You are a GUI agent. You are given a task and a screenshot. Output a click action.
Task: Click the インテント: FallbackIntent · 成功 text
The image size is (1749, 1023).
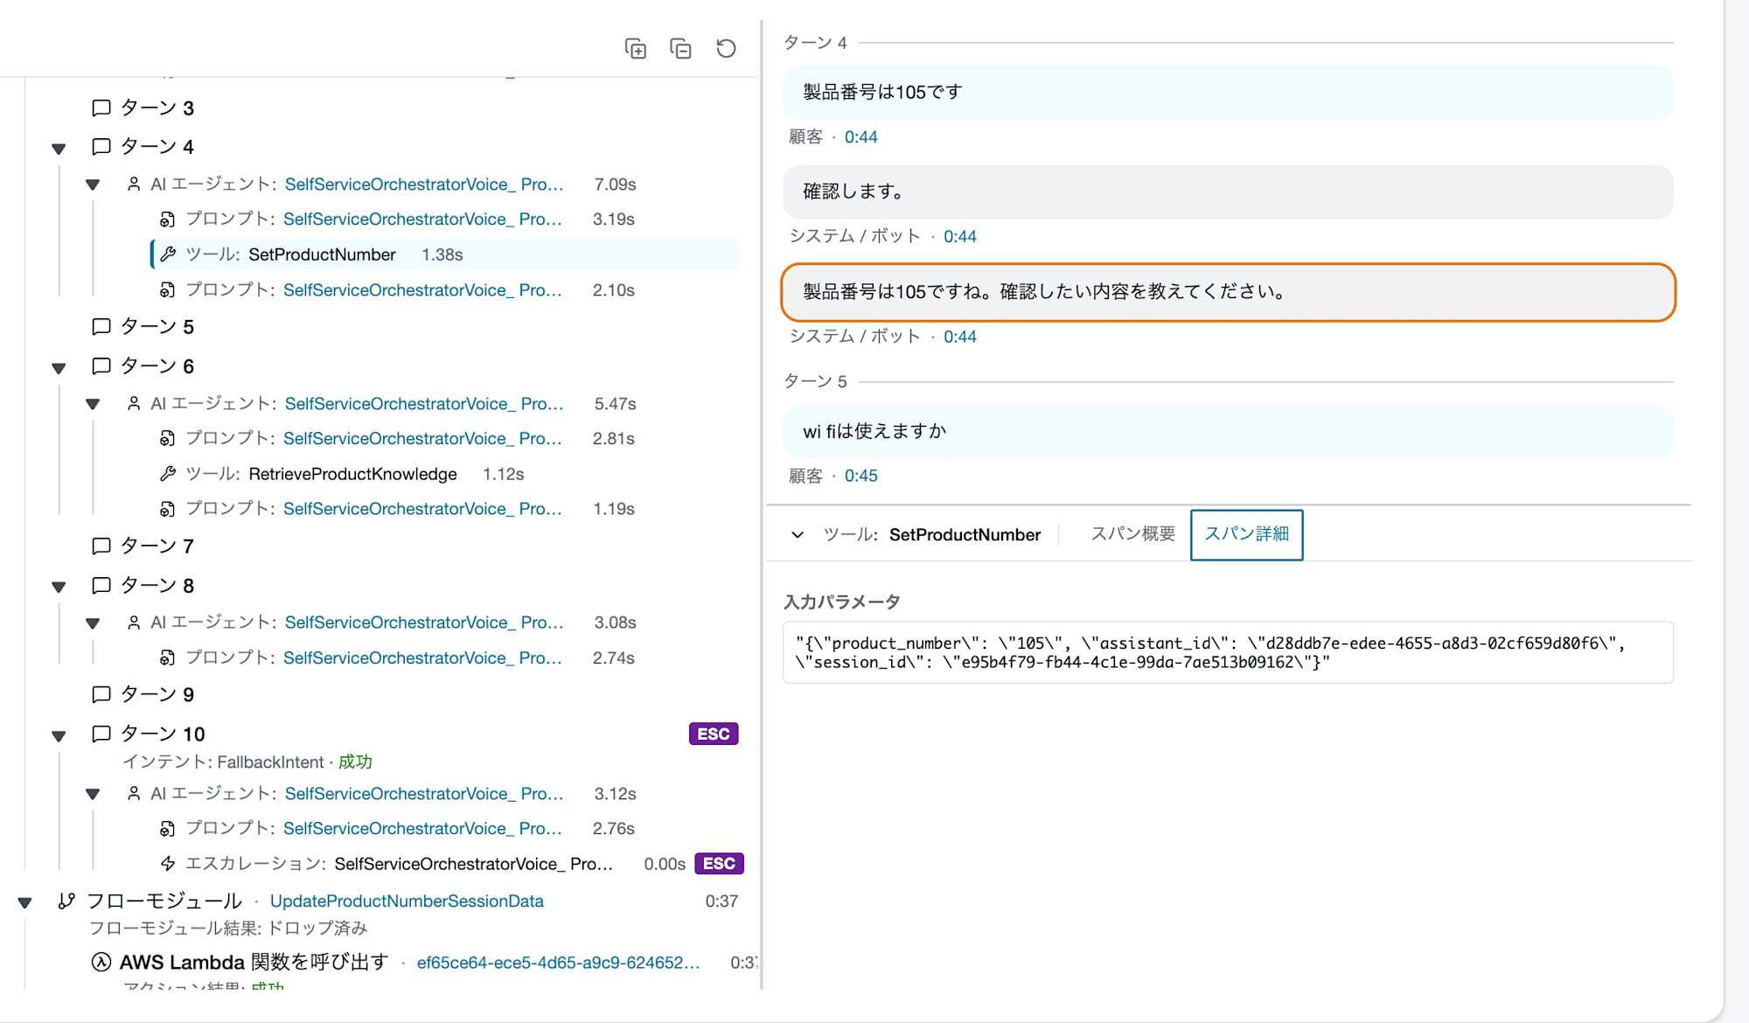[x=247, y=762]
